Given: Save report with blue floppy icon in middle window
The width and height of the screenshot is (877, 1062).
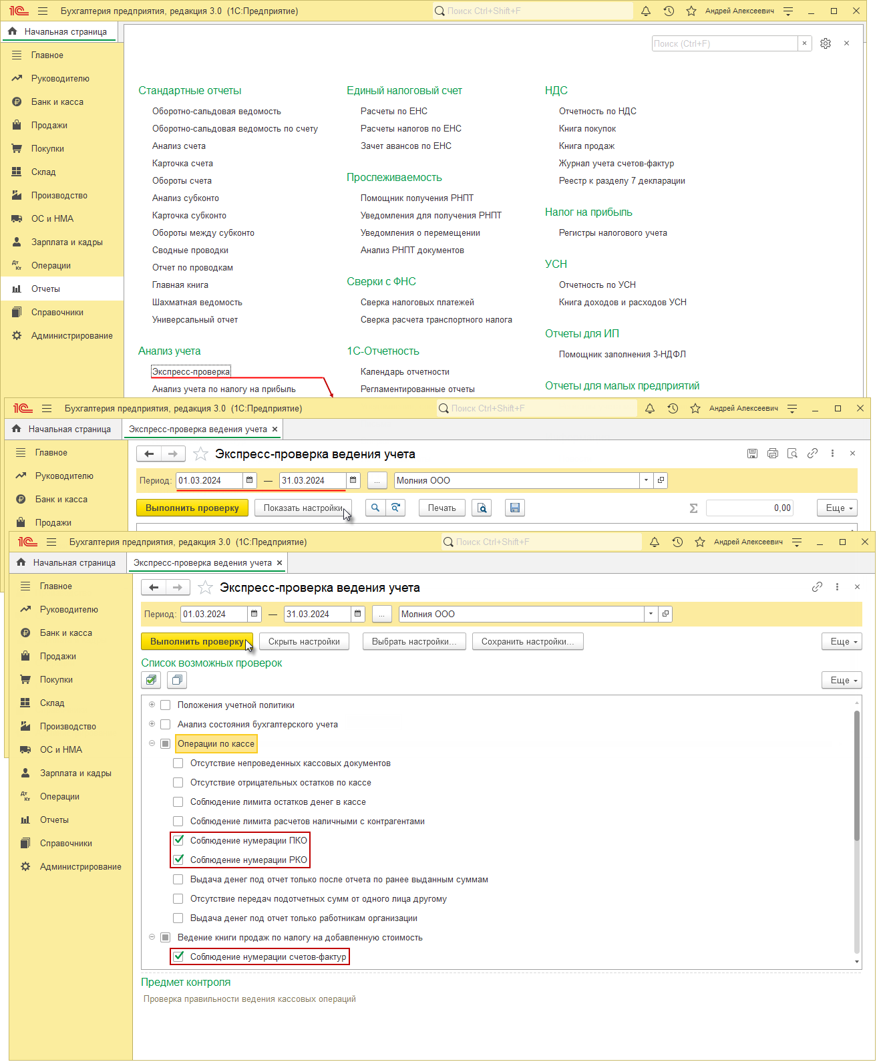Looking at the screenshot, I should [515, 508].
